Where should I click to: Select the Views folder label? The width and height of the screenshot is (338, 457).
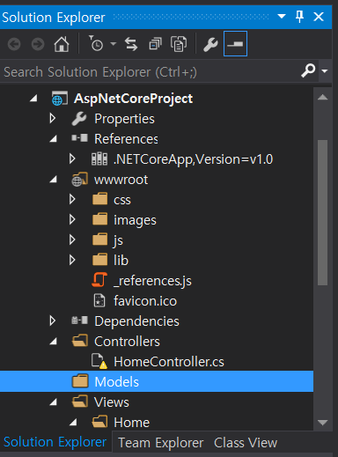point(111,402)
